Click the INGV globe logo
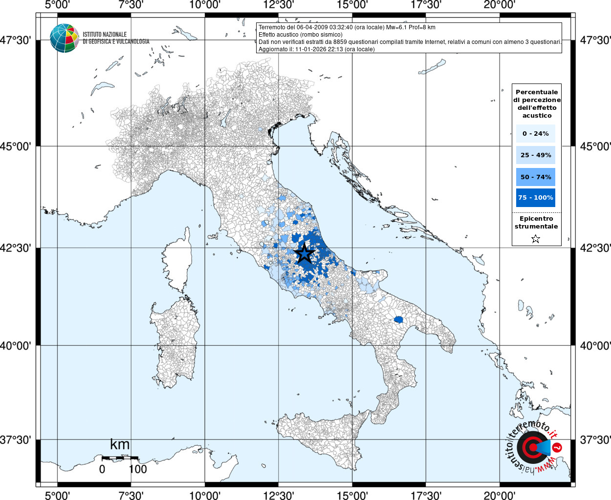Screen dimensions: 611x500 tap(65, 38)
